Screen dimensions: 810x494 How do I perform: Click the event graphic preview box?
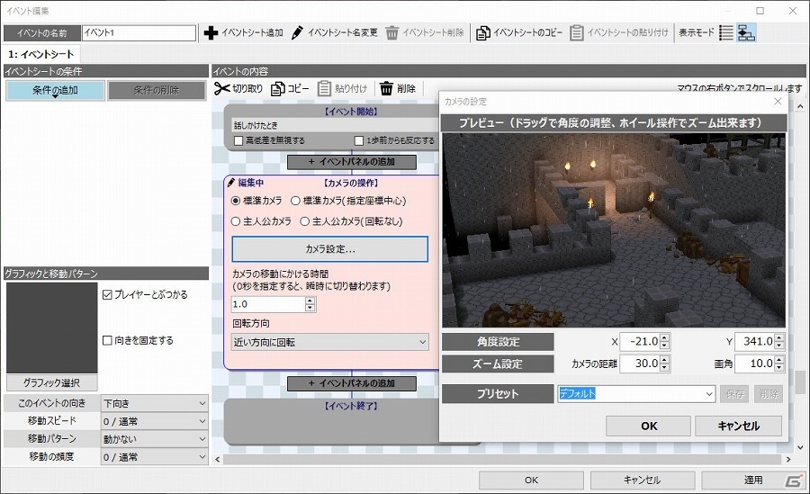[51, 328]
